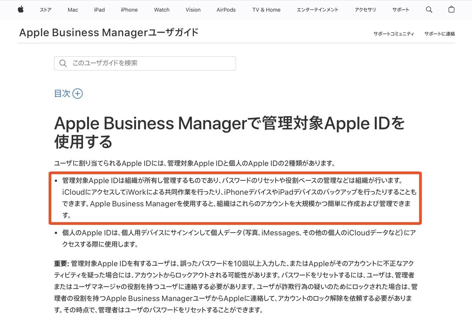This screenshot has height=322, width=472.
Task: Open the サポートコミュニティ link
Action: click(394, 34)
